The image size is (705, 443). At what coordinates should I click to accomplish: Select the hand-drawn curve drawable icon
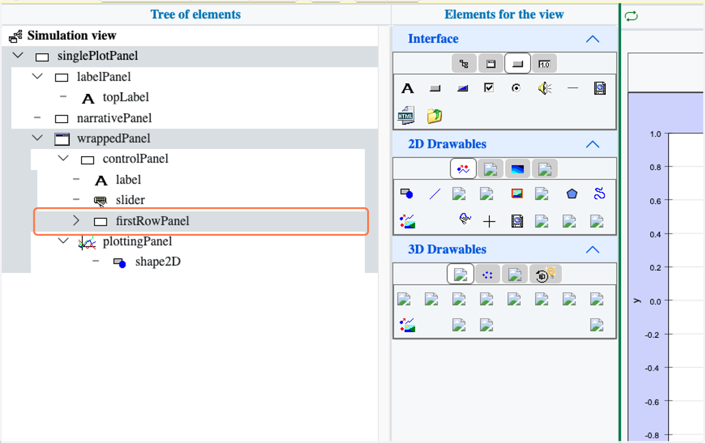pyautogui.click(x=464, y=219)
